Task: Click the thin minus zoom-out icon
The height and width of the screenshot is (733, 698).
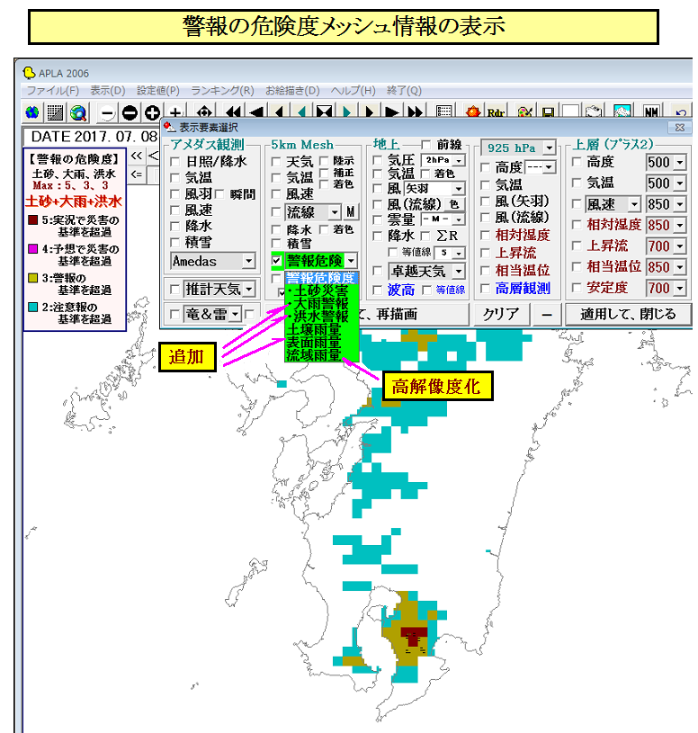Action: (108, 112)
